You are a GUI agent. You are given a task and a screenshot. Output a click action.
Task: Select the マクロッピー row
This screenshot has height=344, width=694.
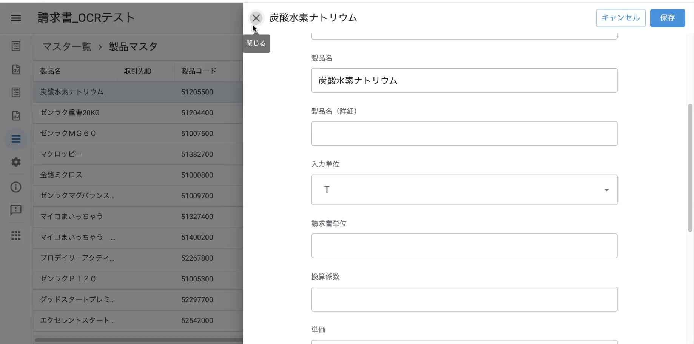pyautogui.click(x=138, y=154)
